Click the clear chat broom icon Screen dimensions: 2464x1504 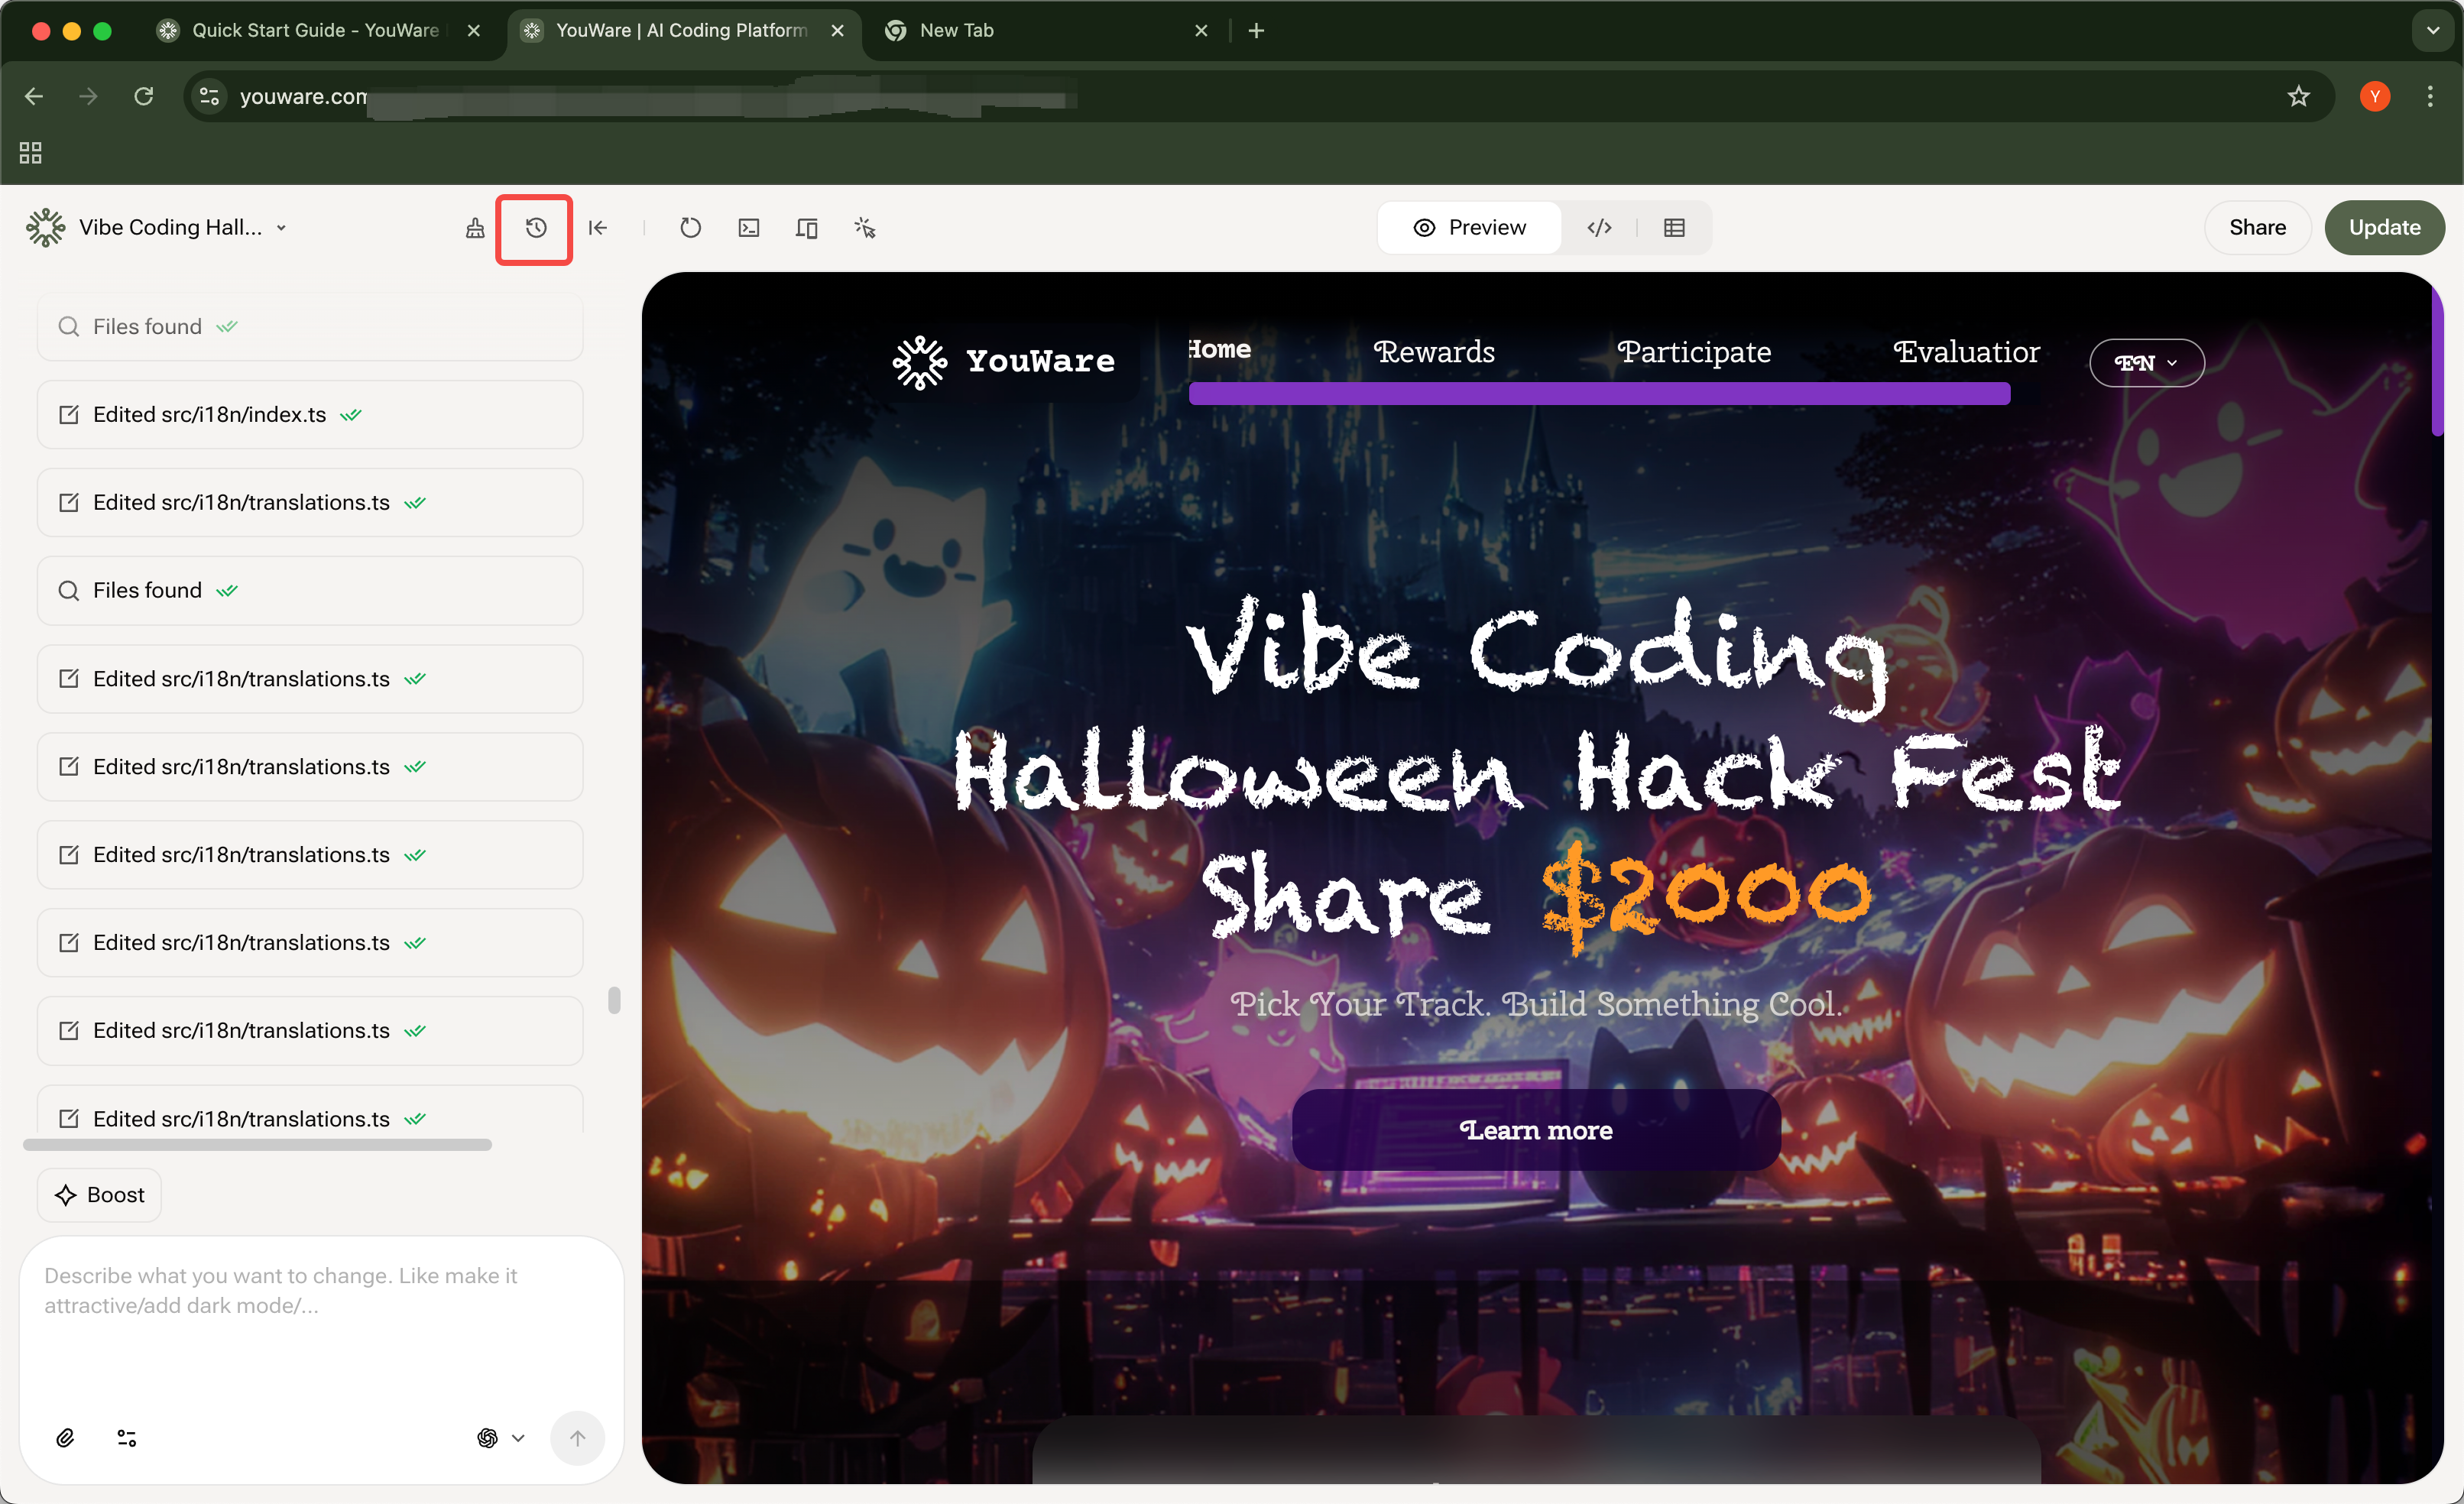click(475, 228)
